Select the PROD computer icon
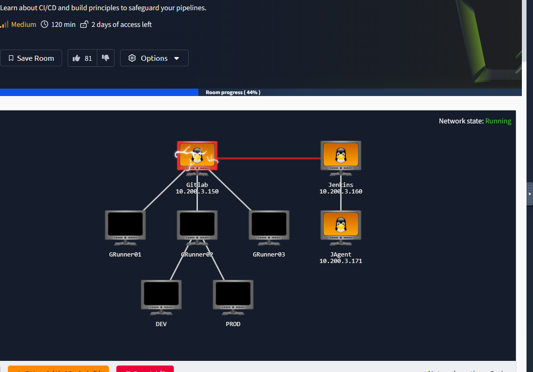 pos(233,297)
